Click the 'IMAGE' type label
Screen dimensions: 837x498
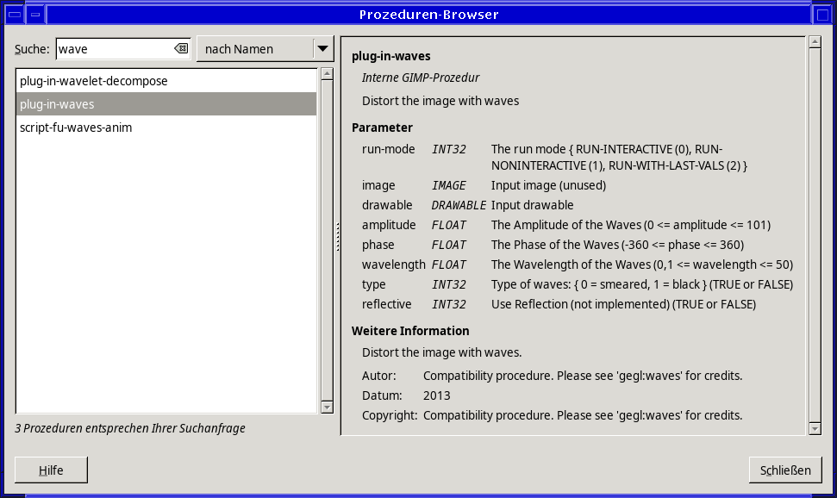coord(449,186)
